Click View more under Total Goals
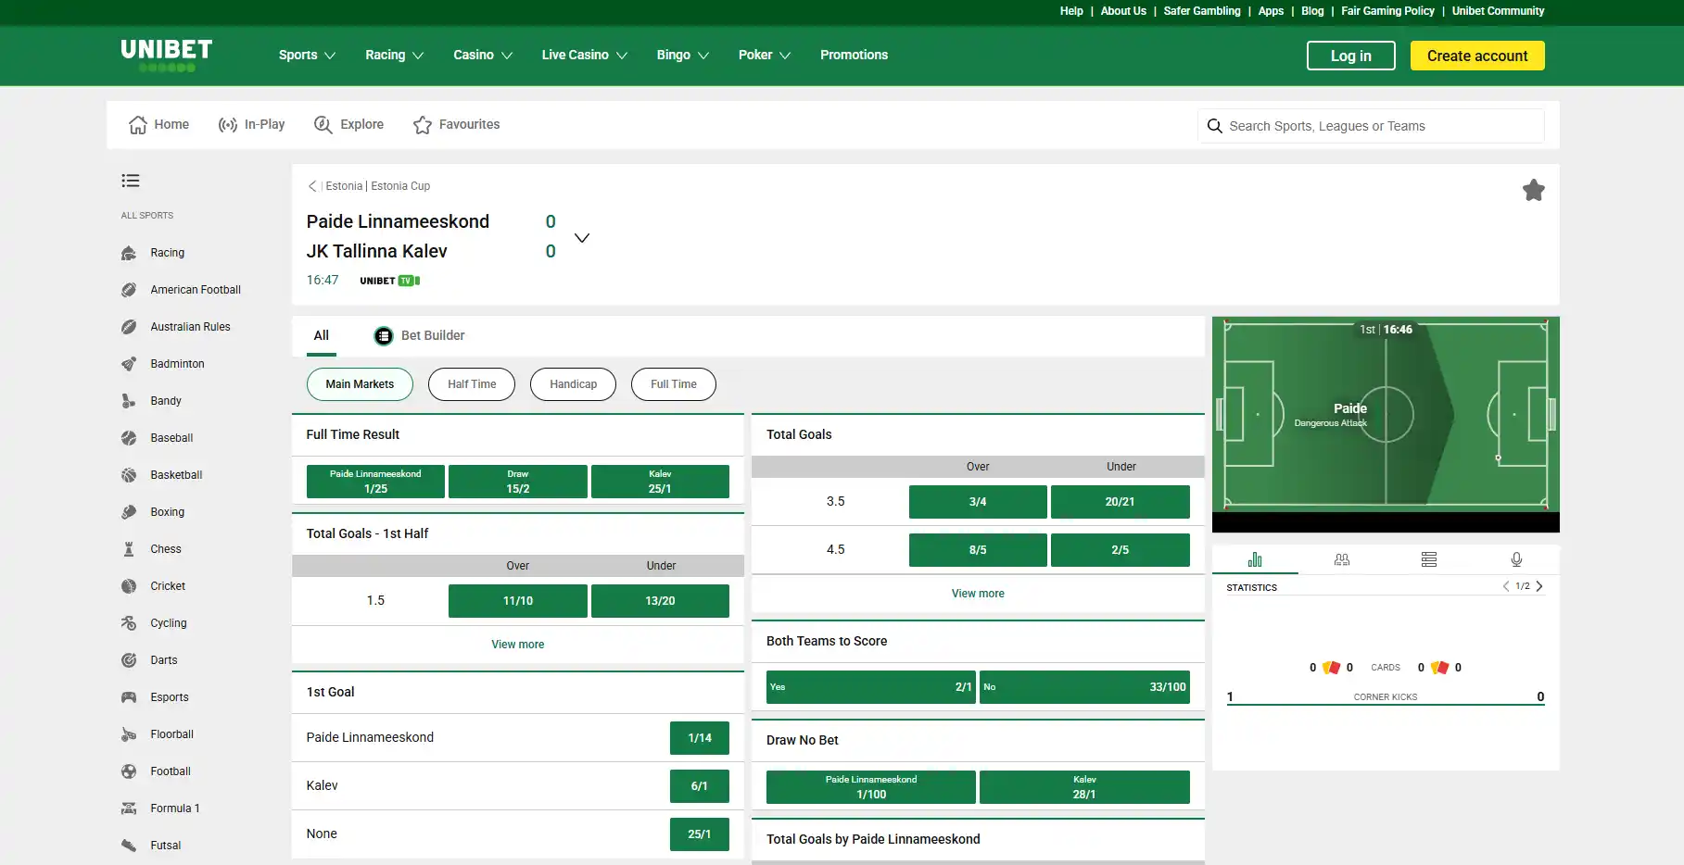 [978, 594]
